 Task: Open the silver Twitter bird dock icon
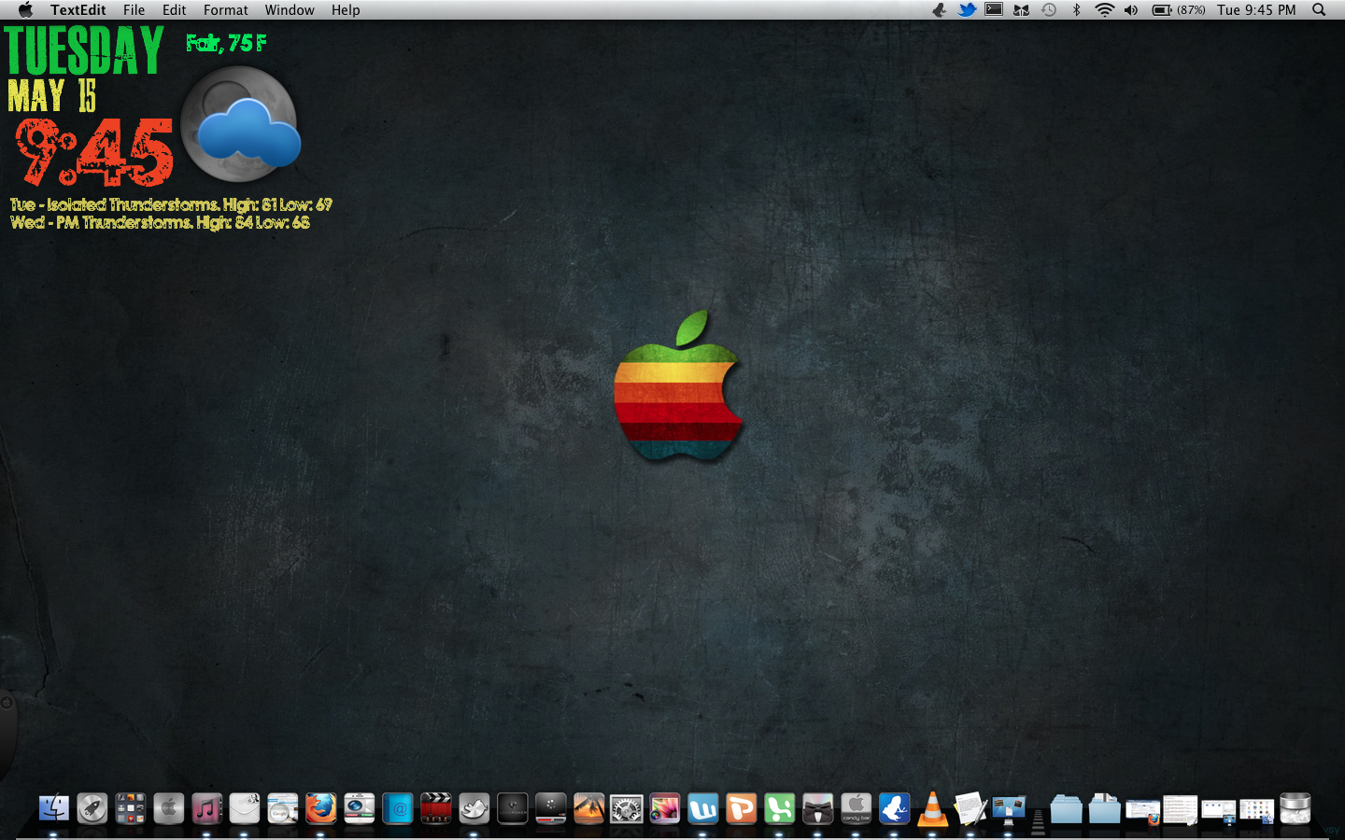tap(474, 808)
